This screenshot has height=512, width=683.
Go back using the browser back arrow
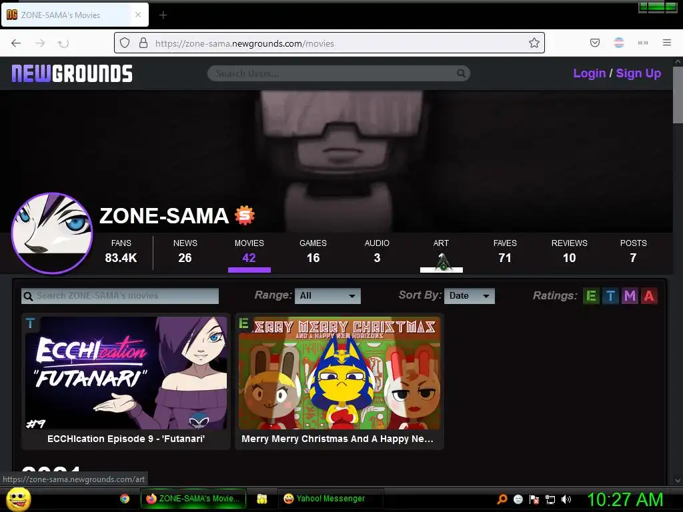click(x=16, y=43)
